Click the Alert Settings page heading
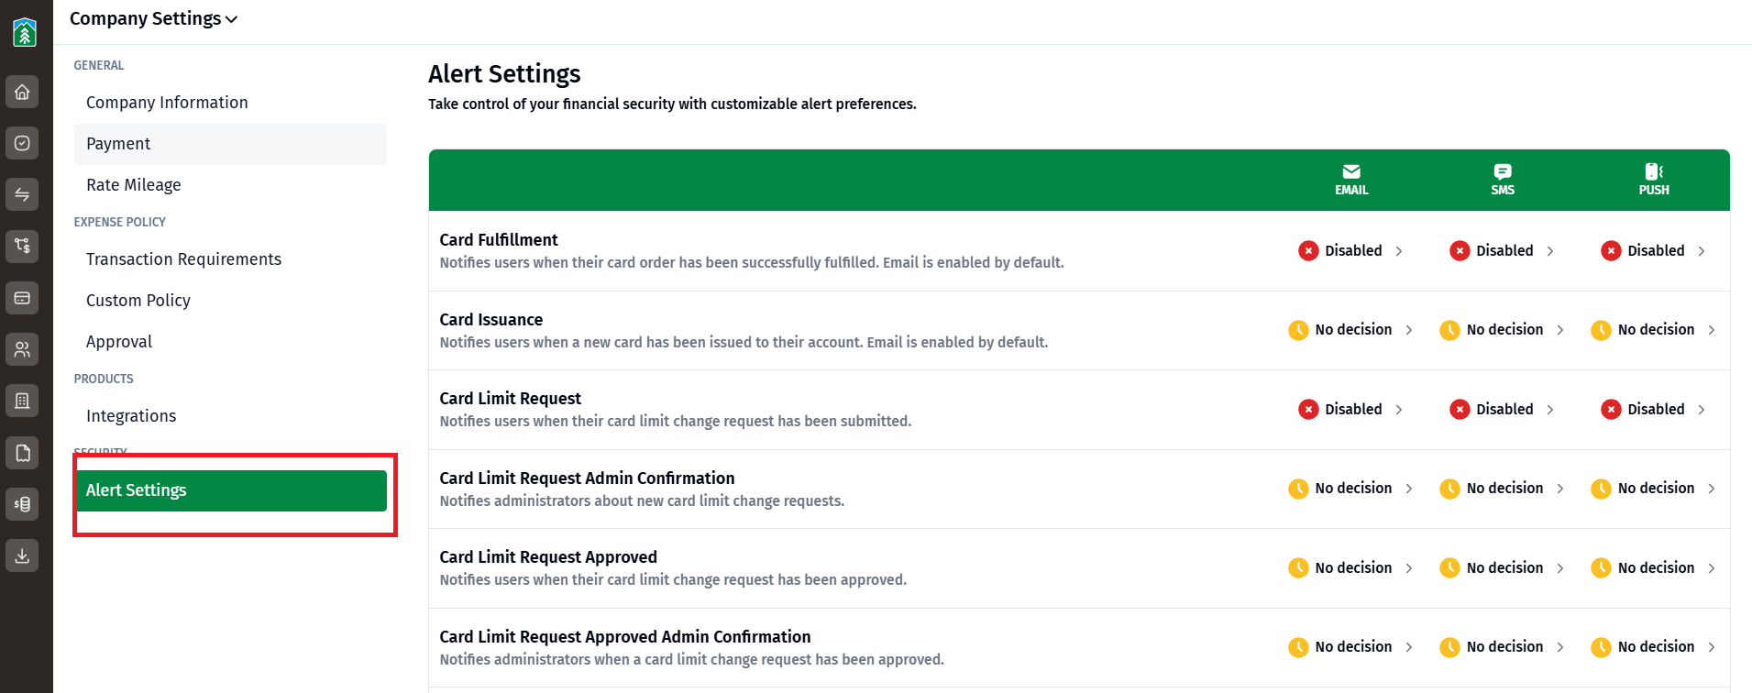This screenshot has height=693, width=1752. tap(504, 74)
